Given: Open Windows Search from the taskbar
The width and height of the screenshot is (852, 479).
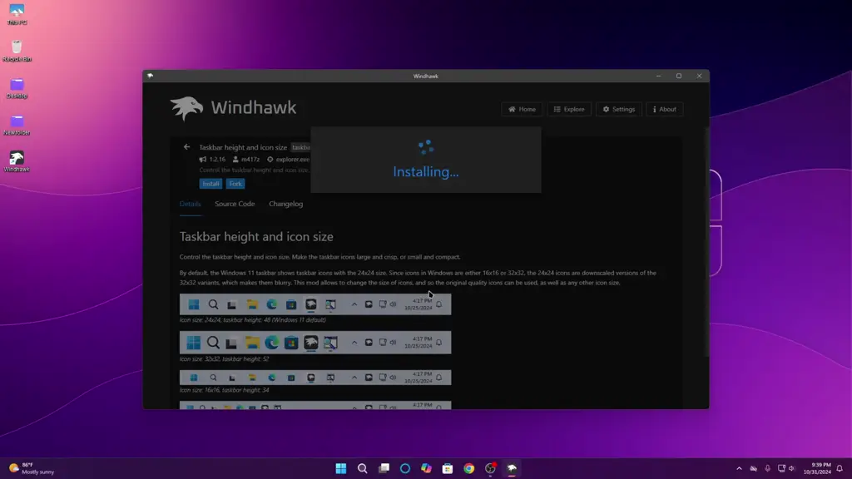Looking at the screenshot, I should pyautogui.click(x=363, y=468).
